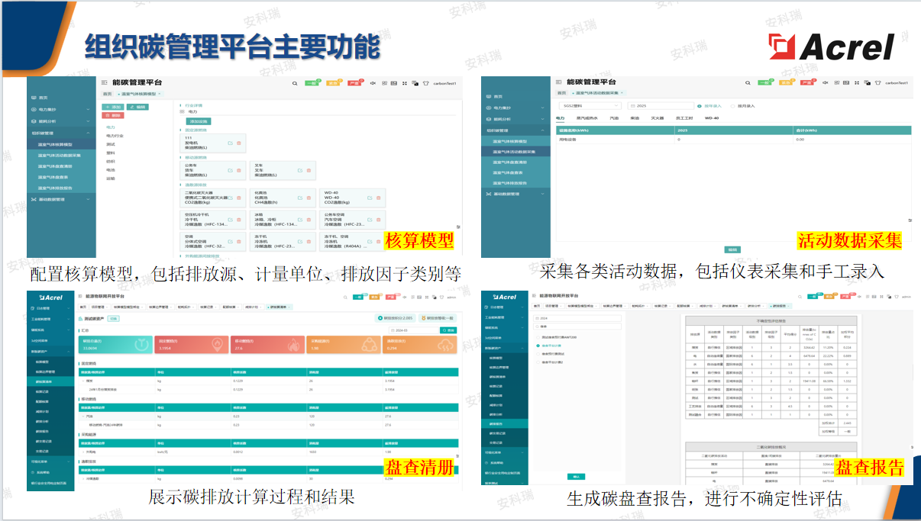Switch to the 蒸汽或热水 tab
Image resolution: width=921 pixels, height=521 pixels.
(x=587, y=118)
